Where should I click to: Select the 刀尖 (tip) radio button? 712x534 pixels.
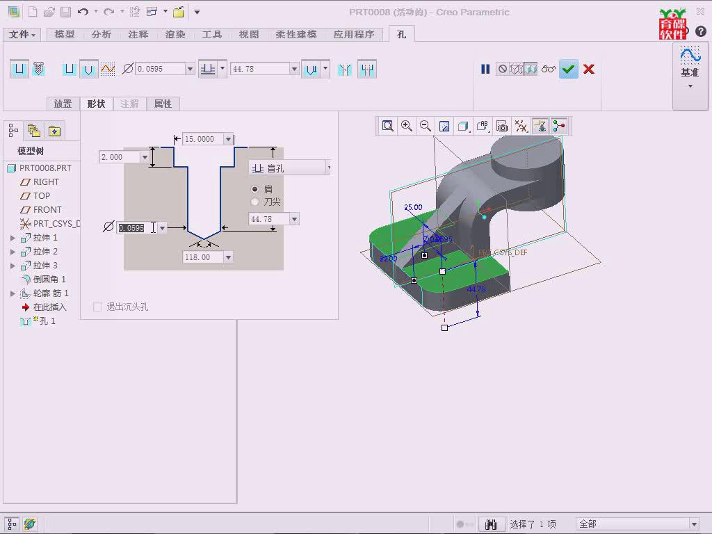[255, 202]
